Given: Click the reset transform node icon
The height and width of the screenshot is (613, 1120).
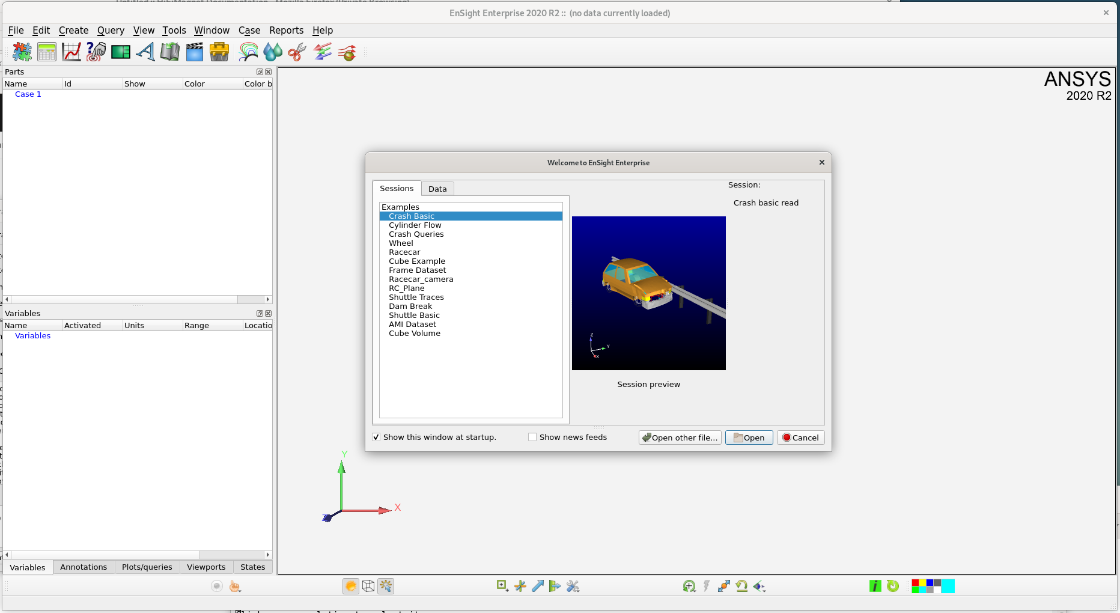Looking at the screenshot, I should click(x=724, y=586).
